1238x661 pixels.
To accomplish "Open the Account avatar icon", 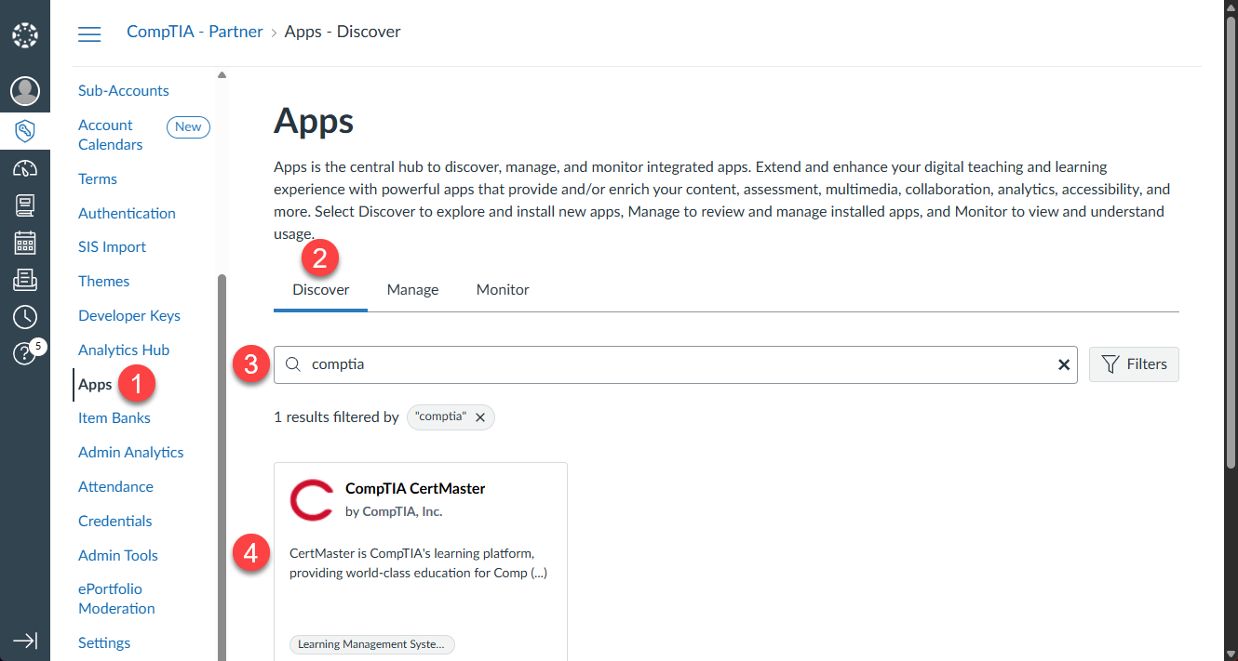I will (x=25, y=91).
